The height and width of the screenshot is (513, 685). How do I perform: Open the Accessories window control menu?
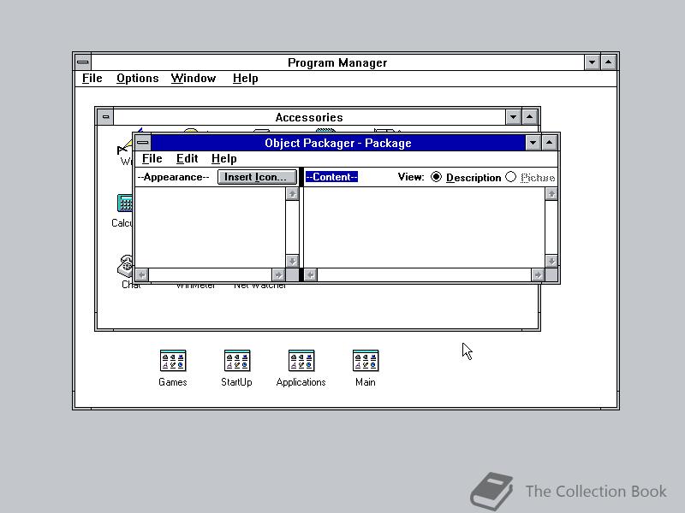[x=105, y=116]
